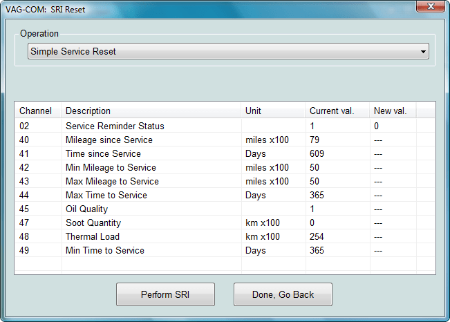Click channel number 48

click(x=24, y=236)
